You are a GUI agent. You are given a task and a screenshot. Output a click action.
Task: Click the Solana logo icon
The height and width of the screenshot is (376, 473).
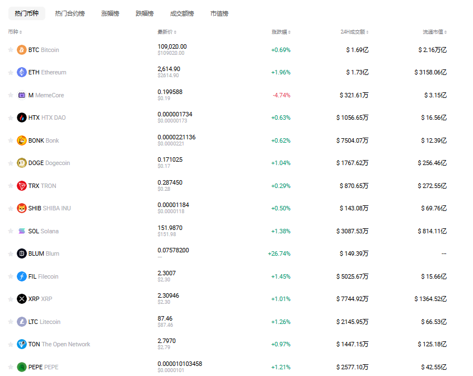tap(22, 231)
